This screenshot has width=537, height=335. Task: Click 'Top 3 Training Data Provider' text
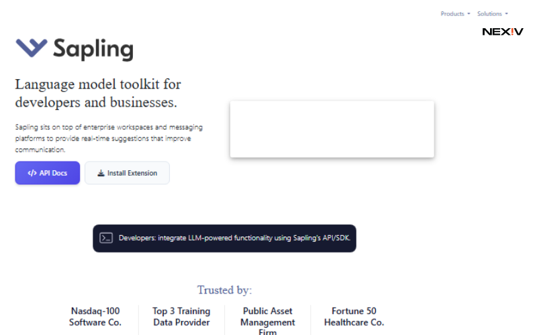tap(181, 316)
